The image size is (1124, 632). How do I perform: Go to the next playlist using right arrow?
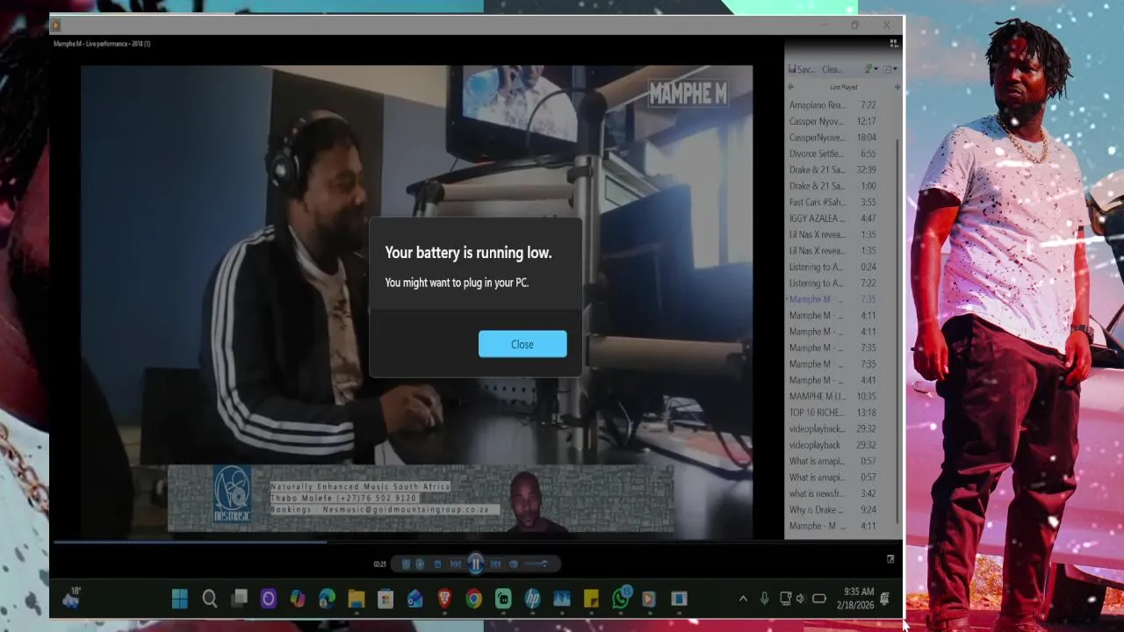point(897,87)
